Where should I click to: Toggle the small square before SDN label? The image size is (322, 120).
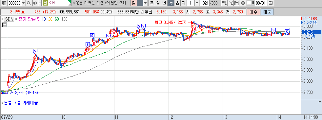coord(3,19)
